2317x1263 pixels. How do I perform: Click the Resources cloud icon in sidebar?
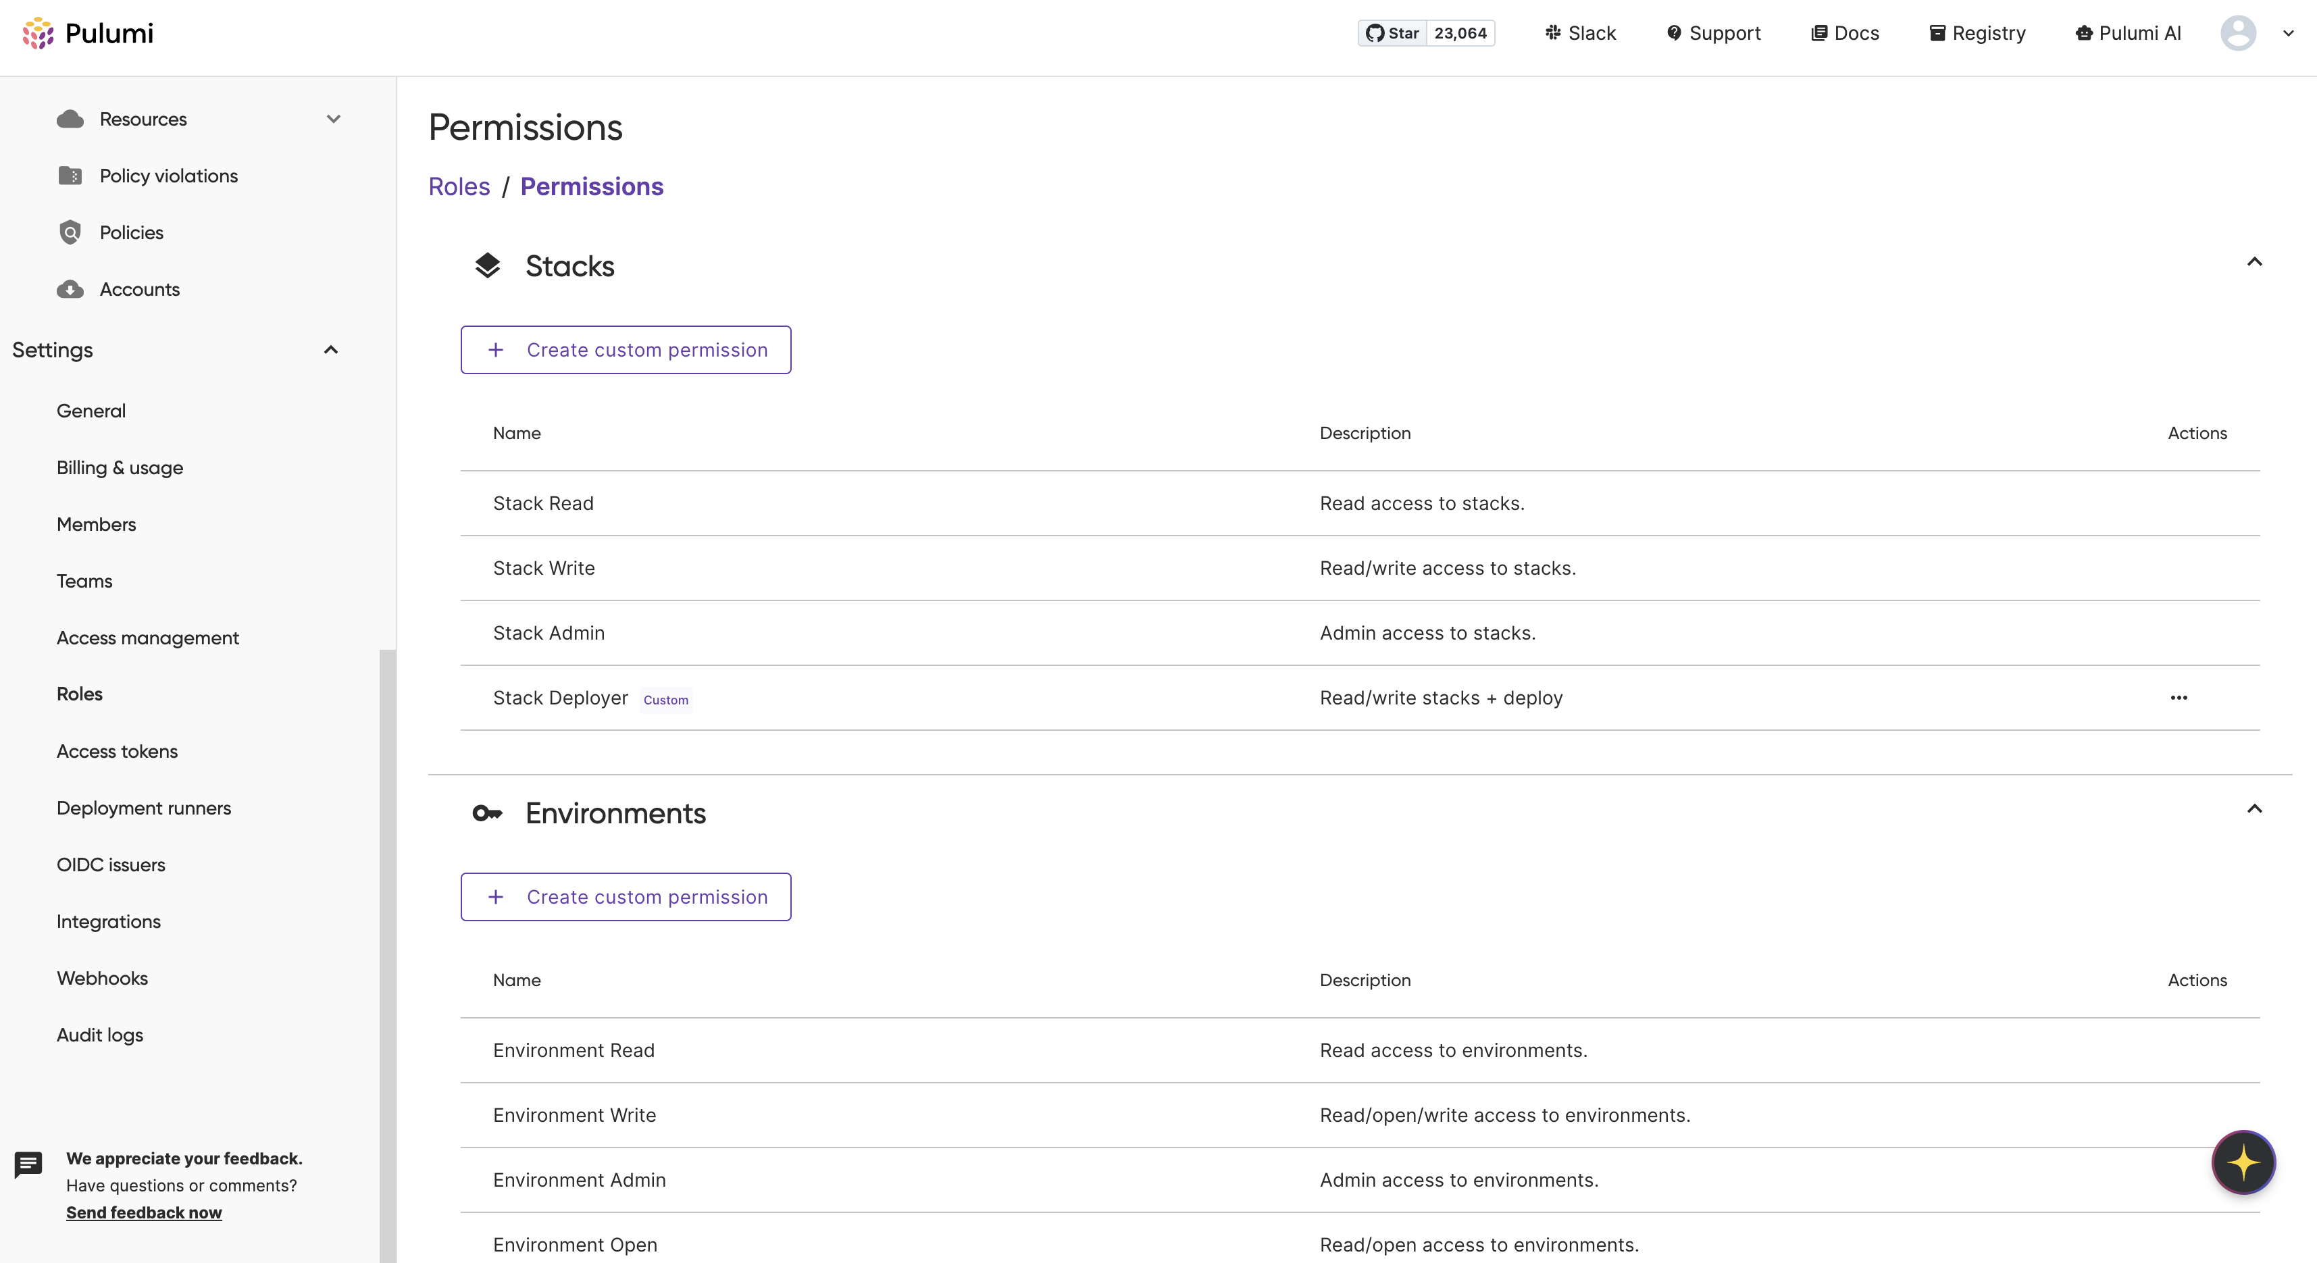pos(70,120)
